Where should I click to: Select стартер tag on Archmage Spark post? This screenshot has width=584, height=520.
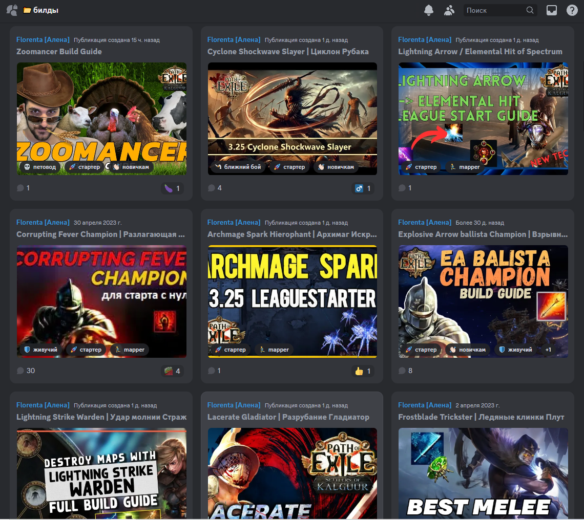(231, 350)
